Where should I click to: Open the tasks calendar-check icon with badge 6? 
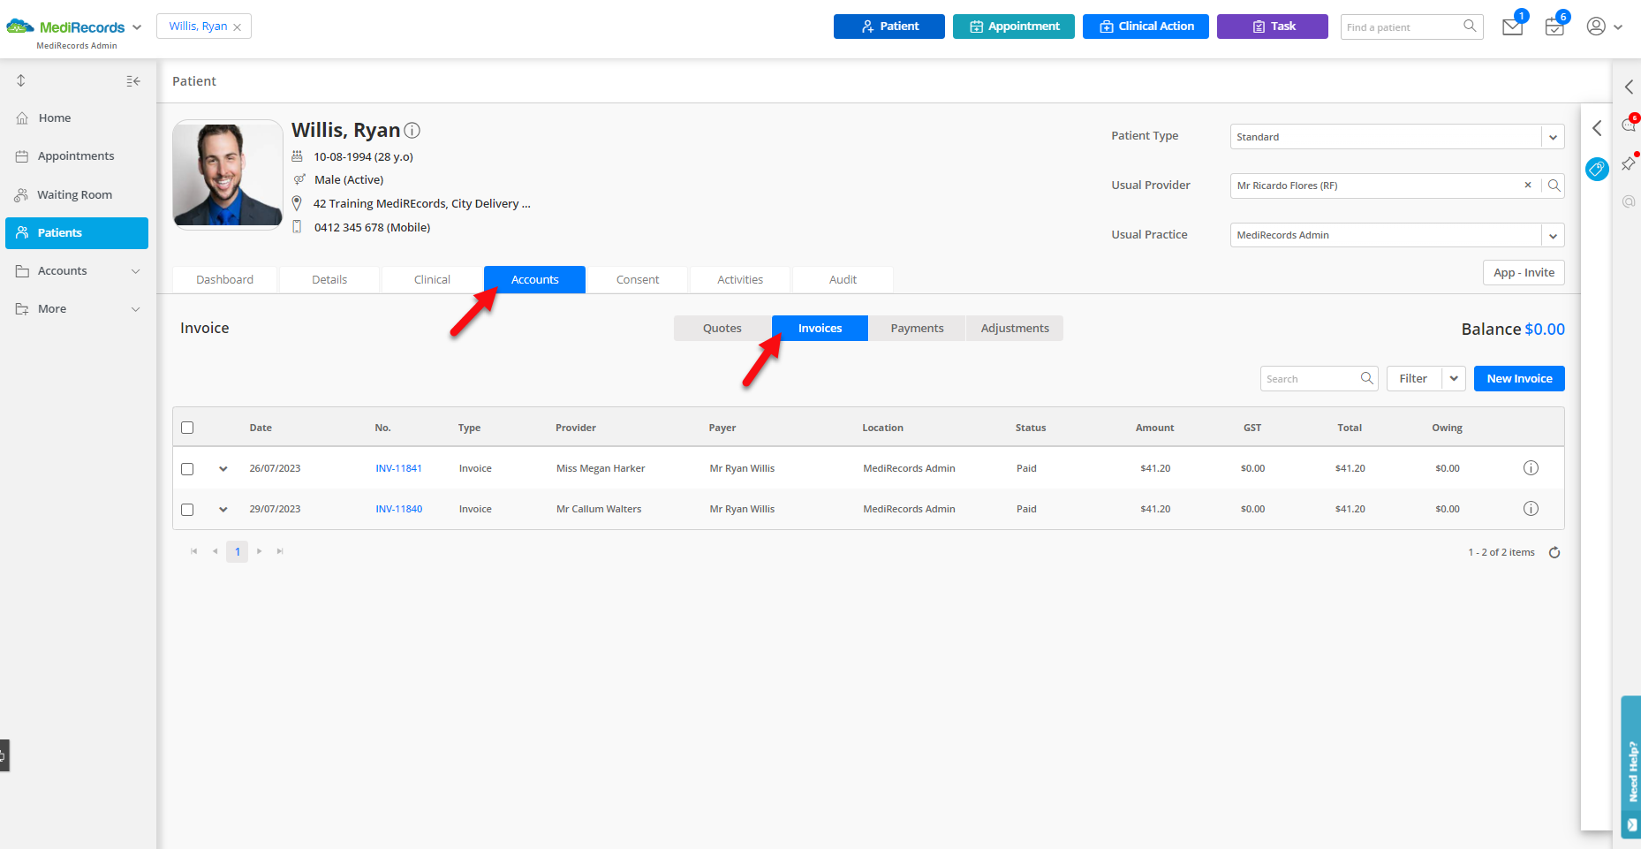(x=1554, y=27)
